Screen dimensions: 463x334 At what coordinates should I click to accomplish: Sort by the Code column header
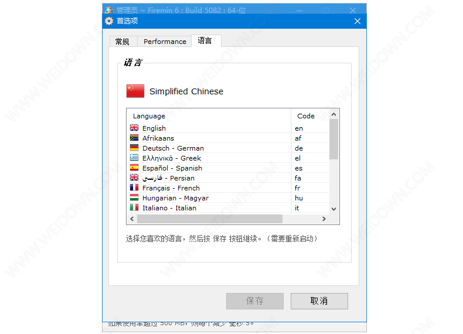(x=310, y=116)
